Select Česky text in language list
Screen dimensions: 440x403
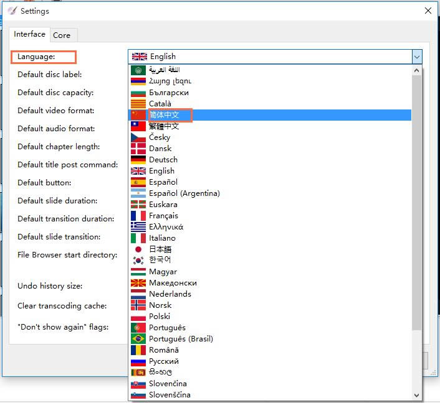click(x=160, y=137)
